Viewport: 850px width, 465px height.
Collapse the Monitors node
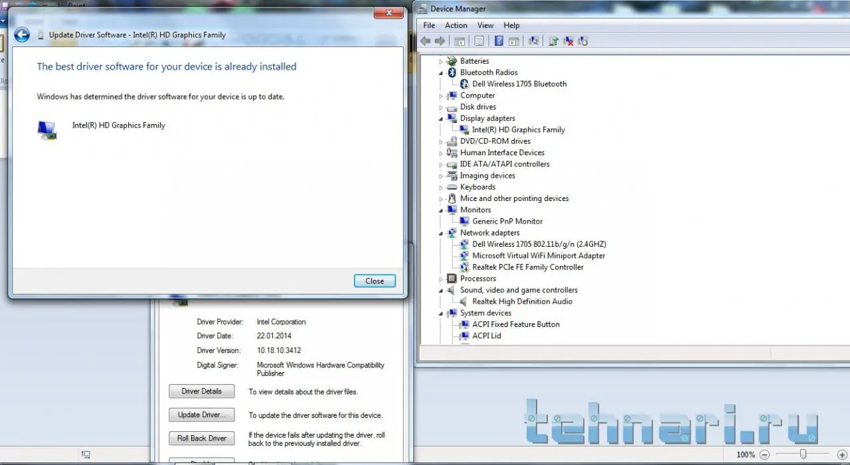[x=440, y=210]
